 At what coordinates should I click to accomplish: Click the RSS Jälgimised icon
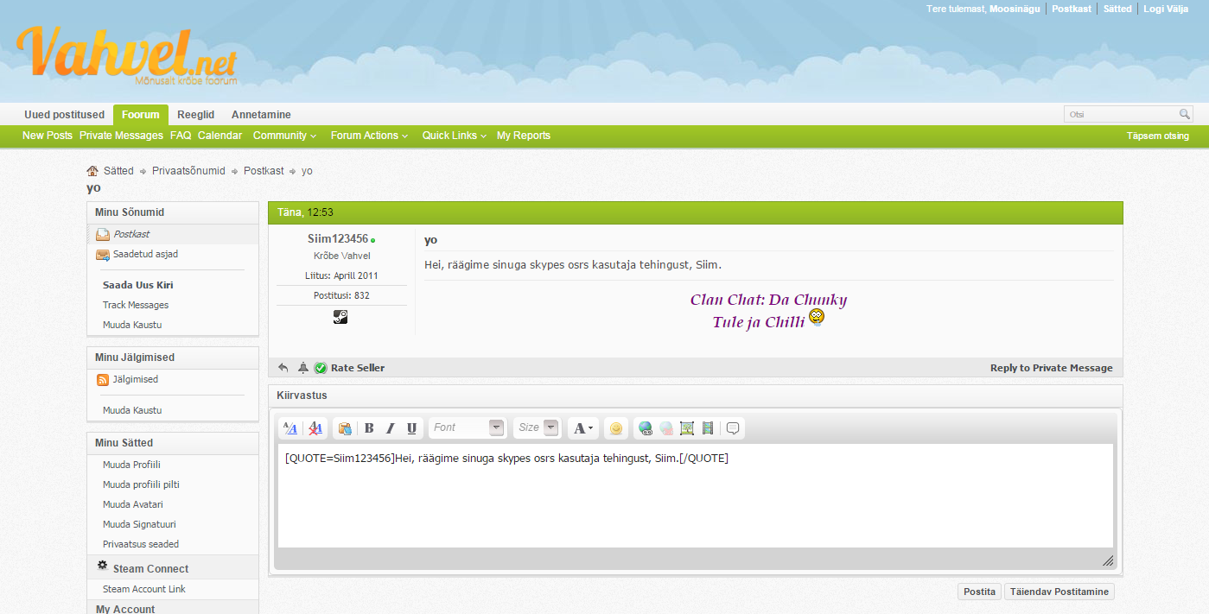[x=103, y=380]
